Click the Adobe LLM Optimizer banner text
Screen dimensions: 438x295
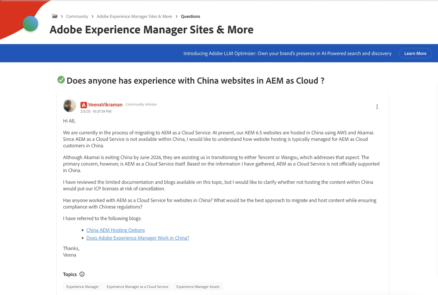[287, 53]
